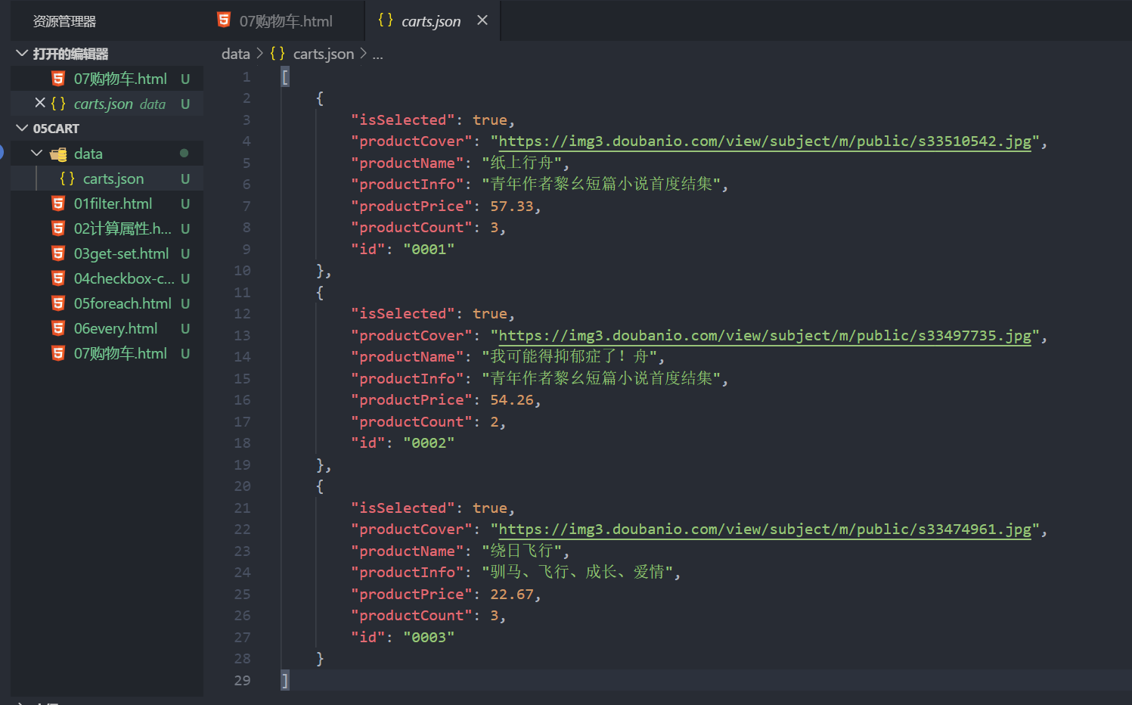
Task: Click braces icon of carts.json under data
Action: pyautogui.click(x=67, y=179)
